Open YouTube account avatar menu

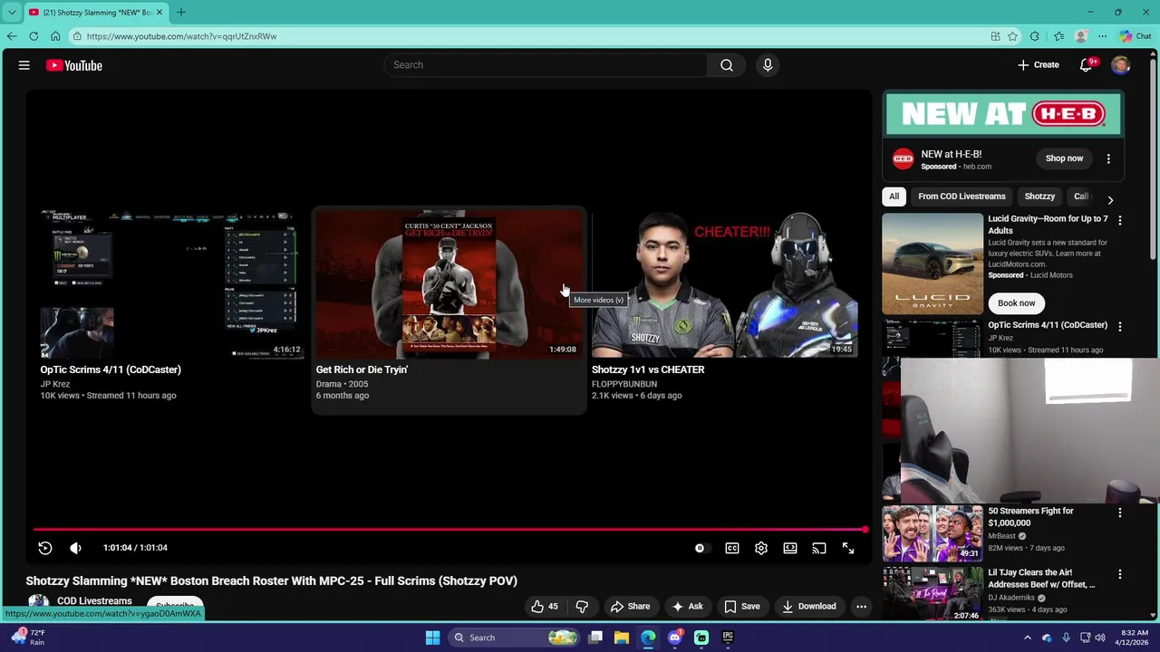(x=1121, y=65)
